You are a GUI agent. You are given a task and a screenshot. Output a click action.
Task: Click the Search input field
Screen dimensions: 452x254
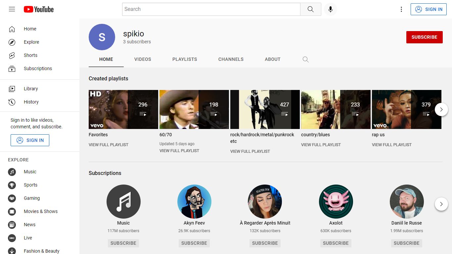click(211, 9)
